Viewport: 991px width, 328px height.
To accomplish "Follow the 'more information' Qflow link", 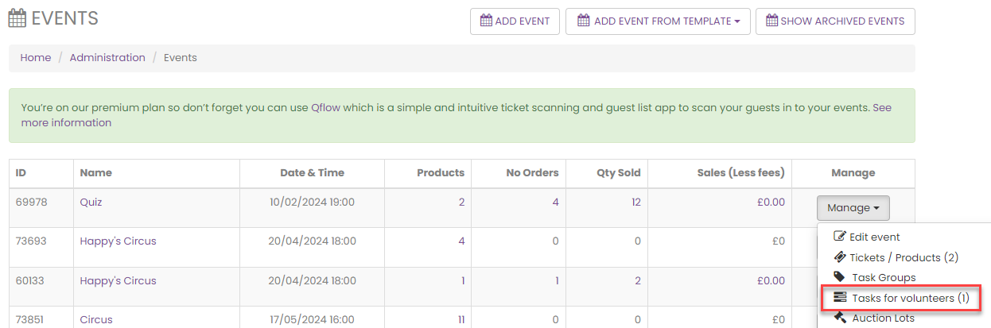I will [66, 123].
